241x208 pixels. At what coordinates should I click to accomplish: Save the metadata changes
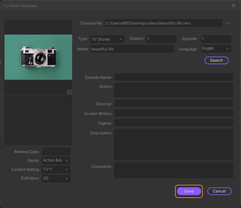[x=189, y=191]
